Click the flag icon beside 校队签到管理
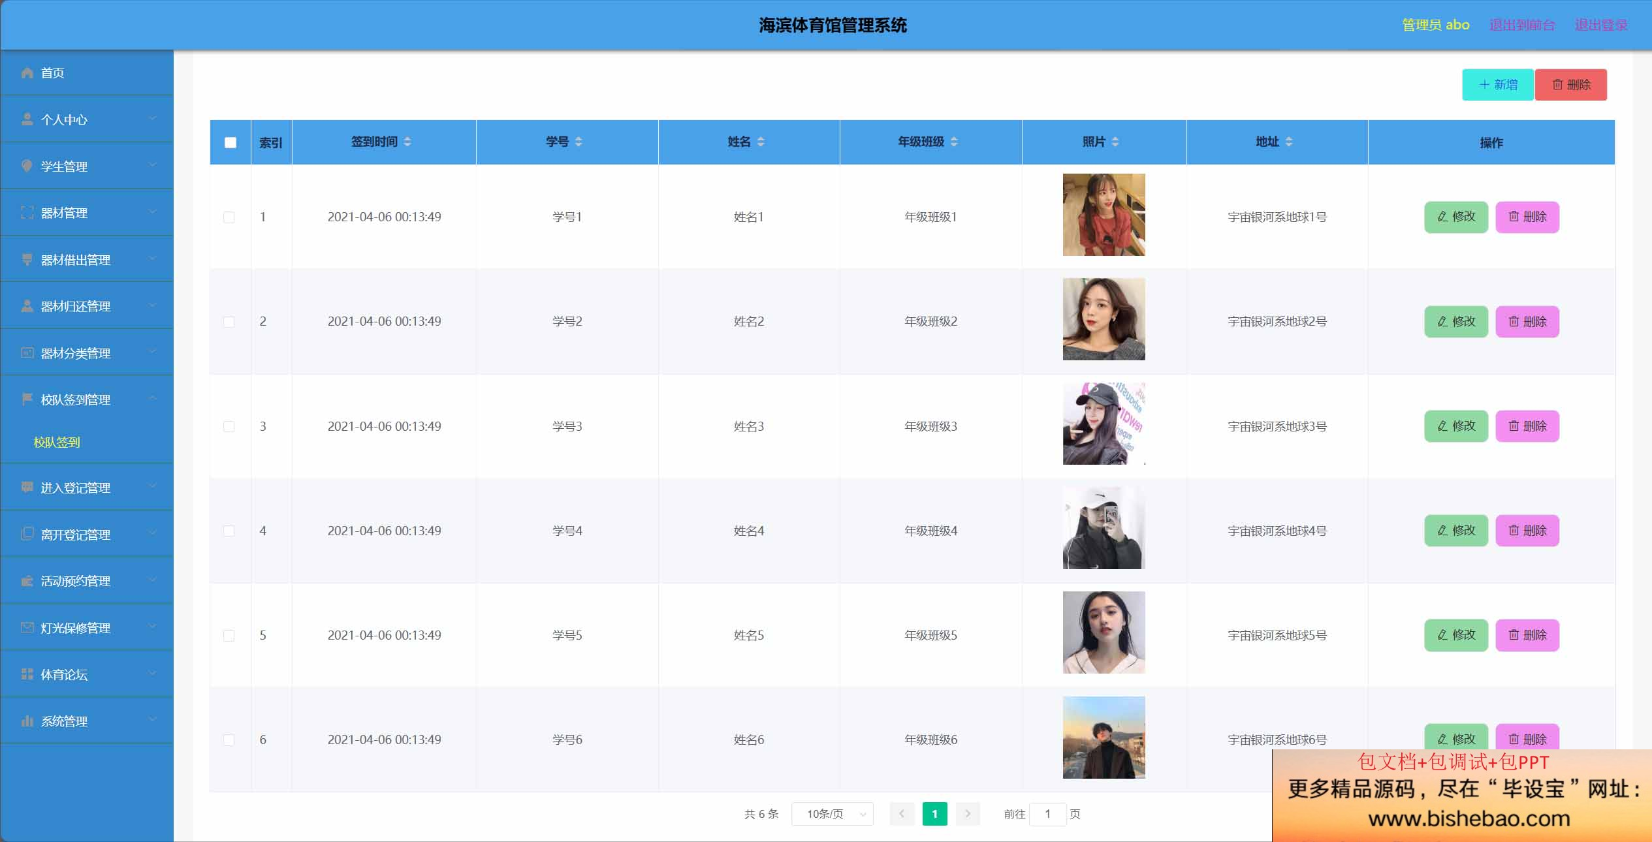The image size is (1652, 842). 27,399
